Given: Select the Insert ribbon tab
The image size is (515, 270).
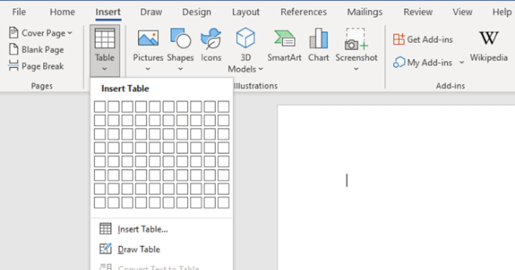Looking at the screenshot, I should (x=108, y=12).
